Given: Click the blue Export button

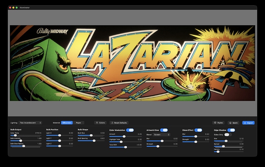Looking at the screenshot, I should (248, 123).
